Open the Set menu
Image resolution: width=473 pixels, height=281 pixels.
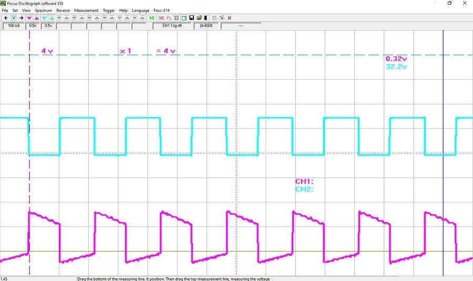(15, 11)
